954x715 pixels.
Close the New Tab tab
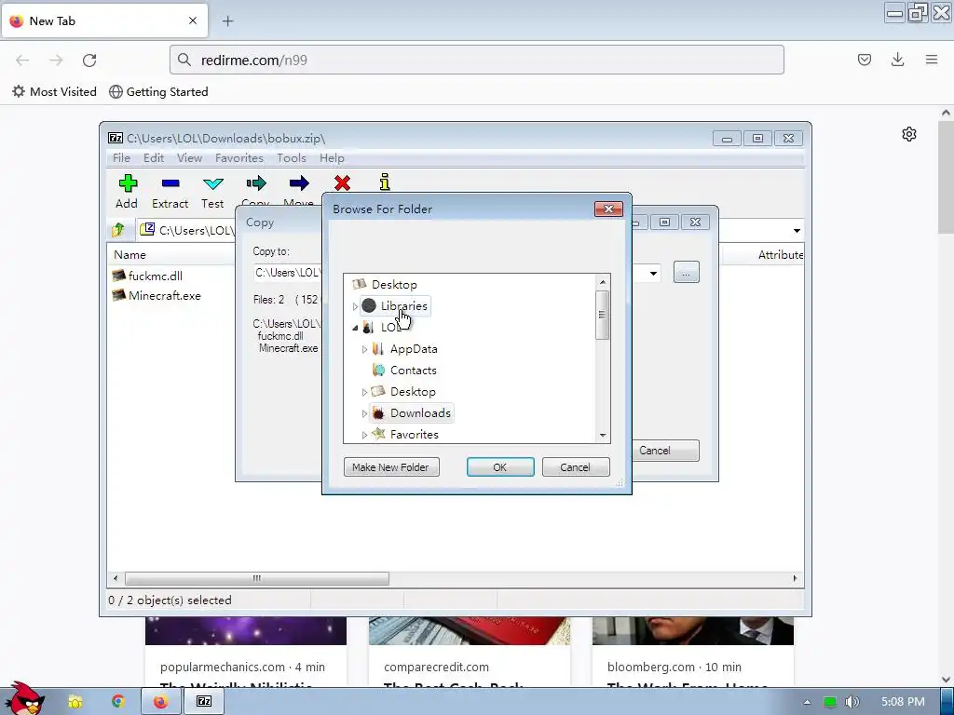click(193, 20)
